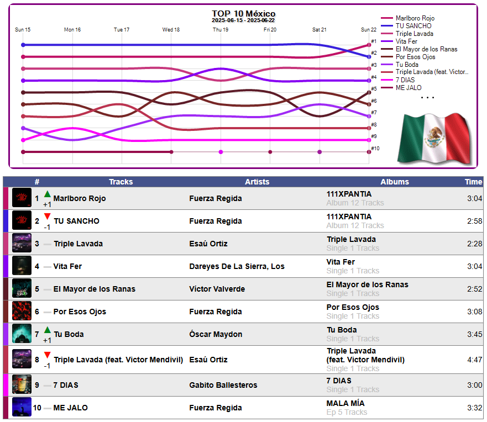Click the Wed 18 dot on the #10 line
487x422 pixels.
pyautogui.click(x=171, y=152)
